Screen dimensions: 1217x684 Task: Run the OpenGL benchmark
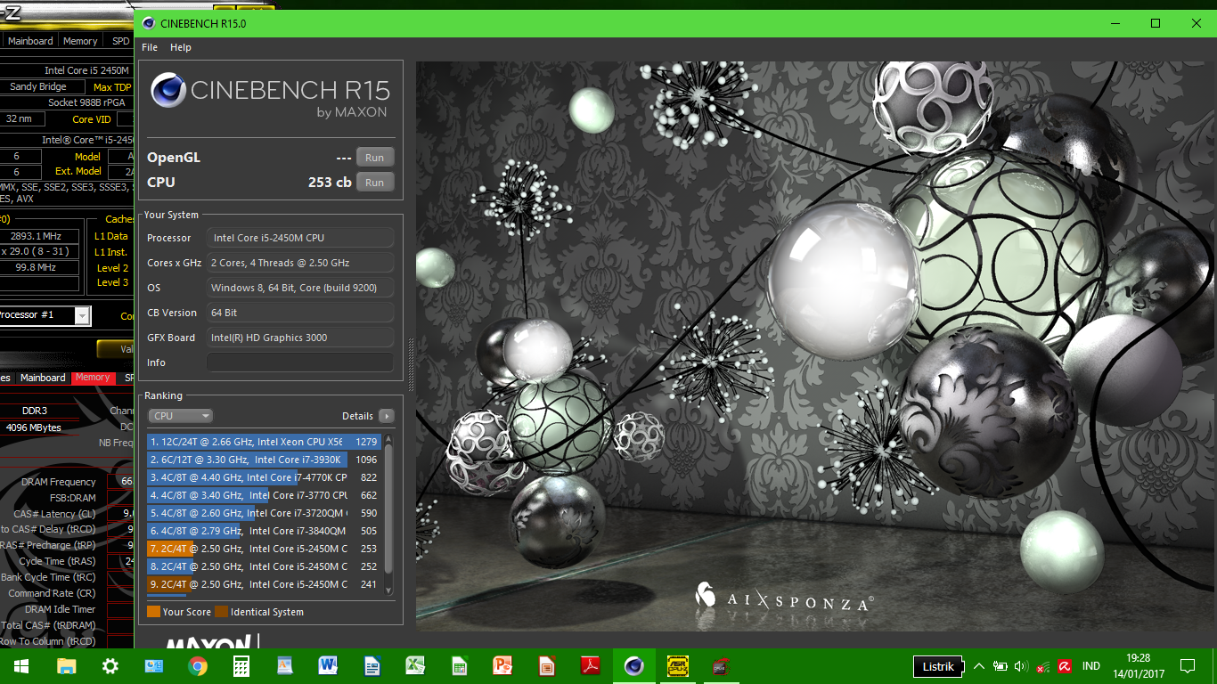click(375, 158)
